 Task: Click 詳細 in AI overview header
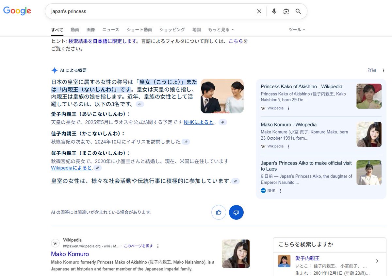click(372, 70)
